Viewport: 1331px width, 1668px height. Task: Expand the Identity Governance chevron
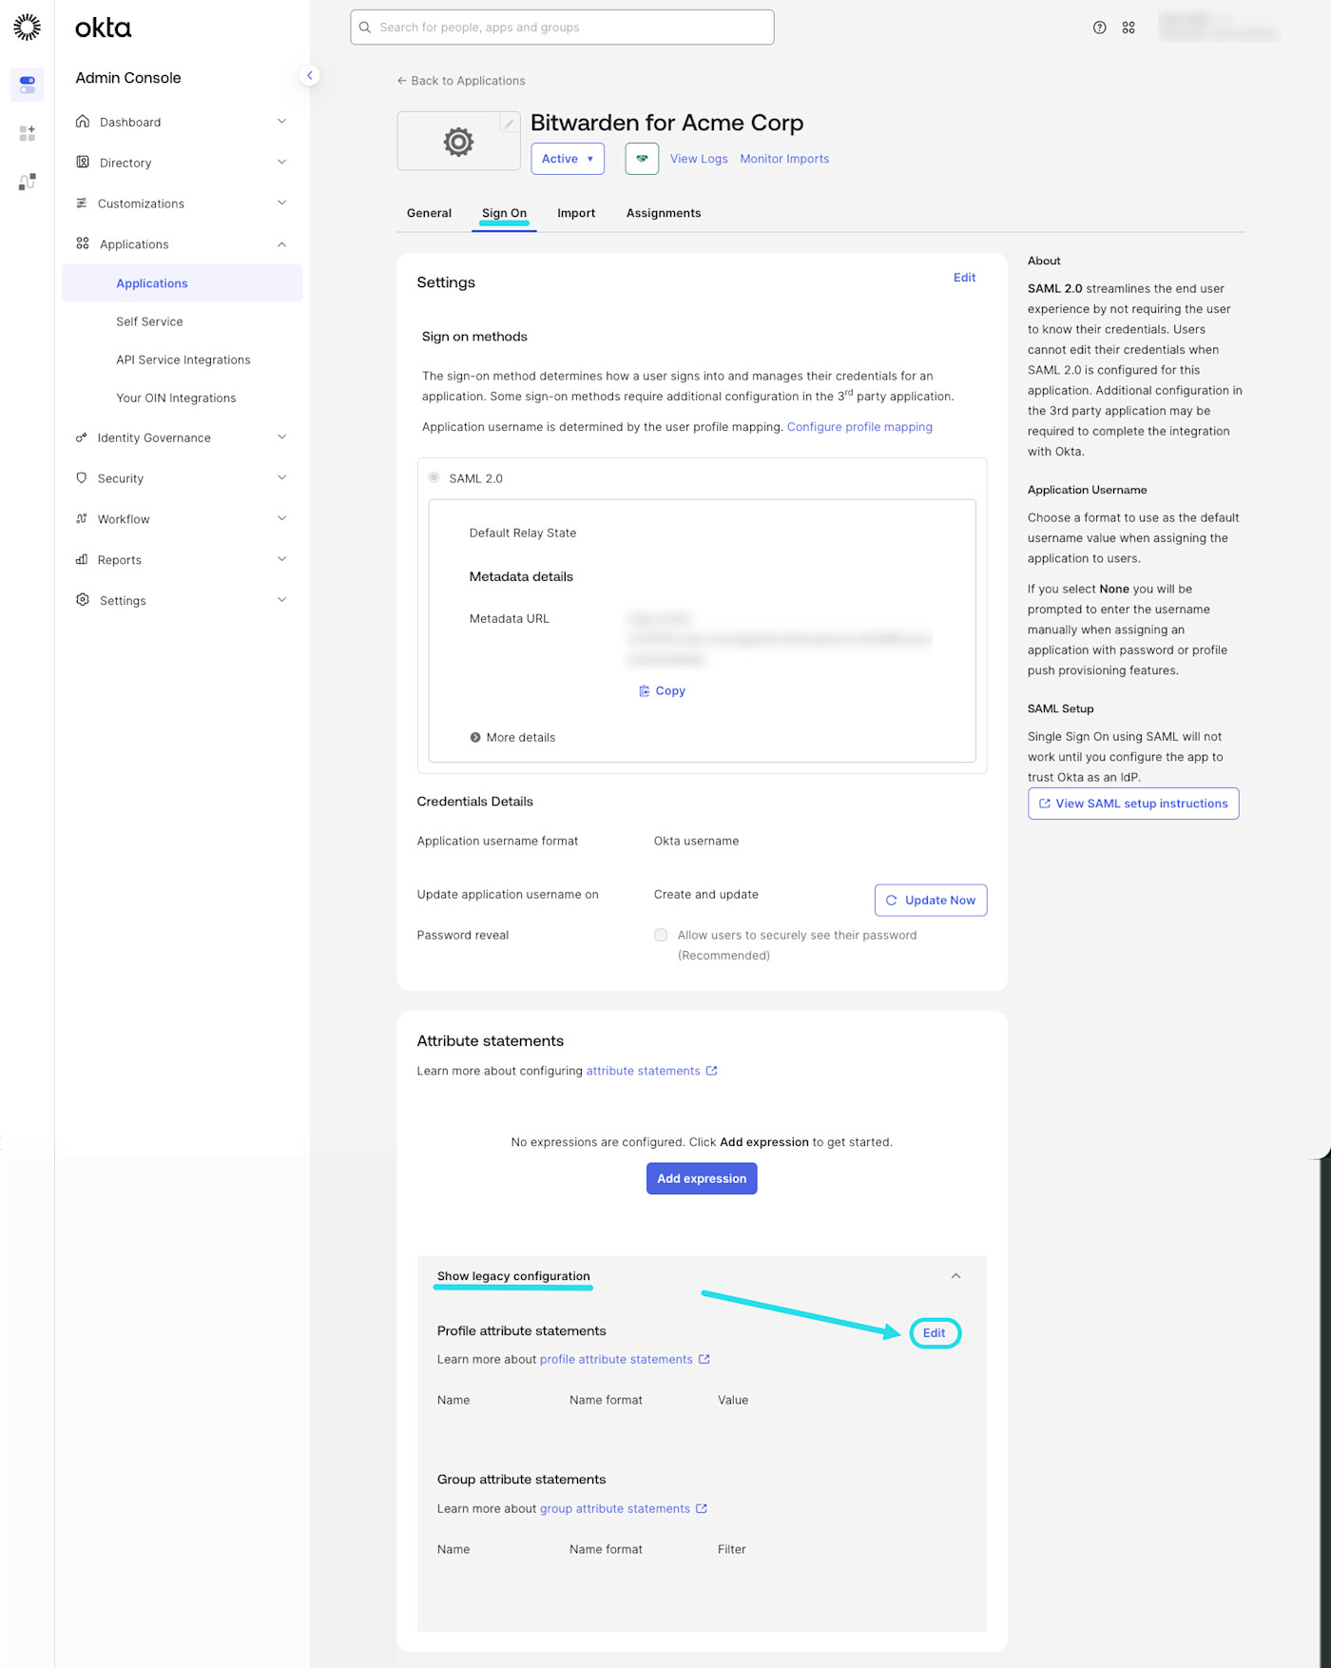tap(281, 437)
